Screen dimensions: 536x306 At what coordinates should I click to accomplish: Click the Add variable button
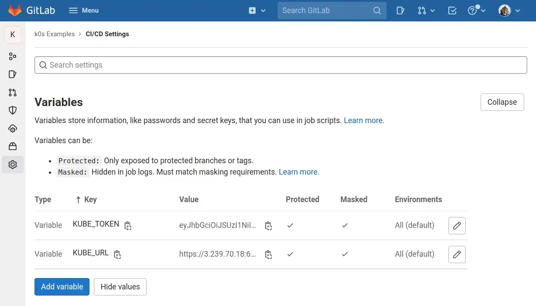(62, 287)
